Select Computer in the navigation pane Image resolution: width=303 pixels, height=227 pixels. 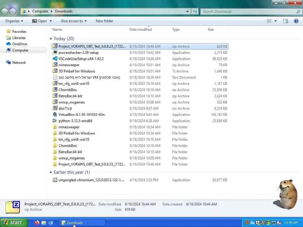pyautogui.click(x=20, y=50)
